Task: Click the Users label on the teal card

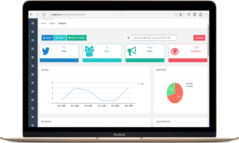Action: click(x=107, y=51)
